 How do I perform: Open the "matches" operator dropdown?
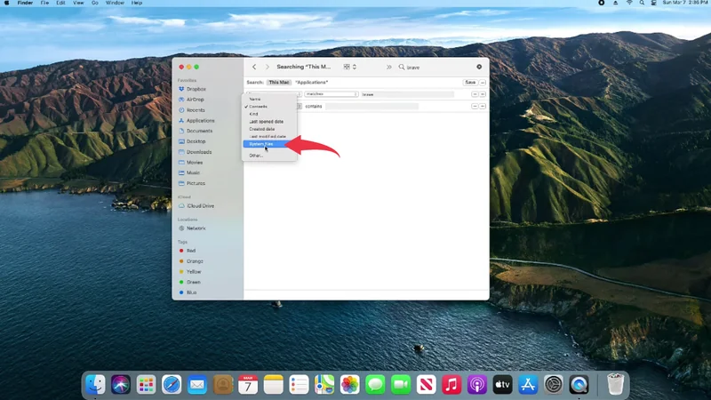pyautogui.click(x=331, y=93)
